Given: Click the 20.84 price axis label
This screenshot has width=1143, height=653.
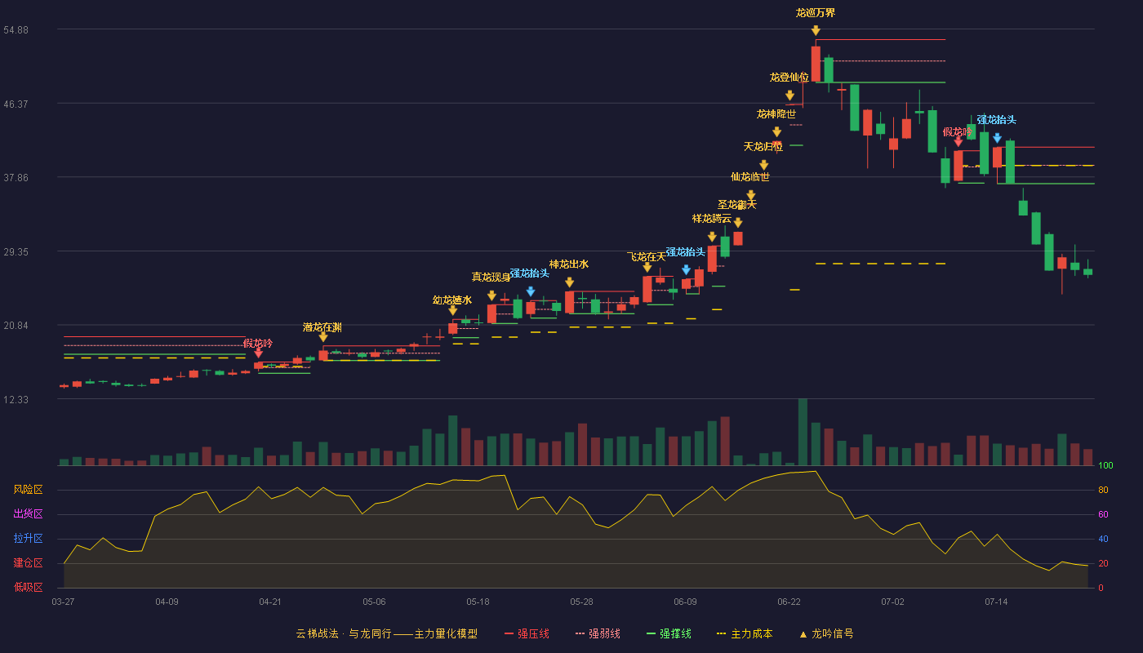Looking at the screenshot, I should [x=16, y=325].
